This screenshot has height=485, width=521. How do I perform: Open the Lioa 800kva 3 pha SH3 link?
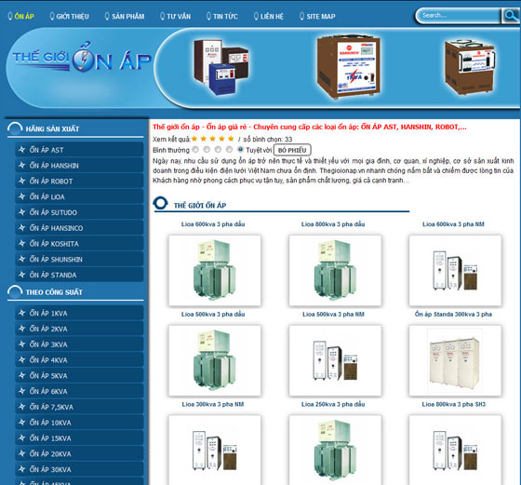454,404
